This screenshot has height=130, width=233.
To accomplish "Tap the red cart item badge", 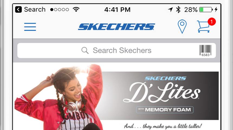I will pyautogui.click(x=212, y=22).
